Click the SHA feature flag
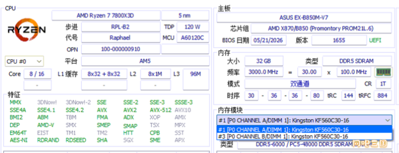 102,140
